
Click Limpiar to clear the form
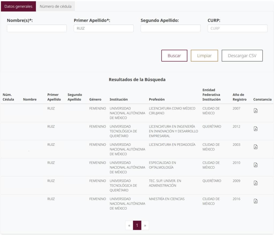click(204, 56)
